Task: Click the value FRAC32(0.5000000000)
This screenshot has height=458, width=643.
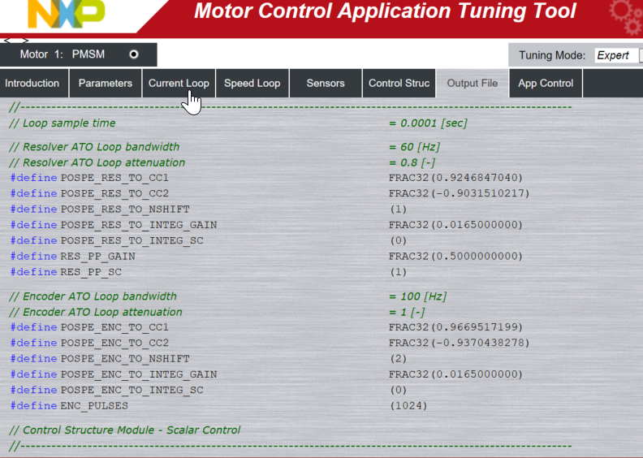Action: pos(455,257)
